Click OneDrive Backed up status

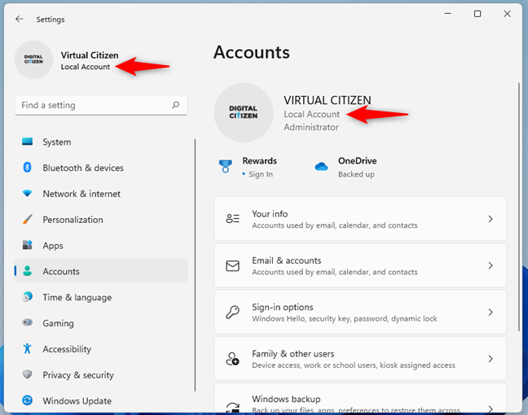[356, 174]
